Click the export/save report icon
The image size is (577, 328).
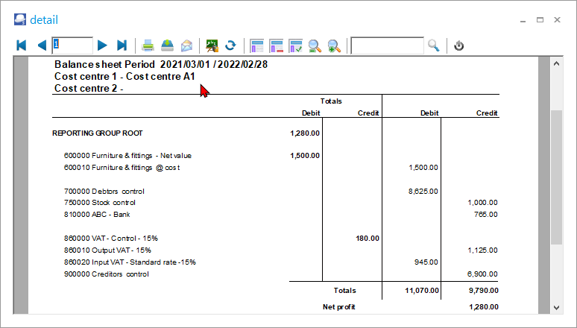point(168,45)
